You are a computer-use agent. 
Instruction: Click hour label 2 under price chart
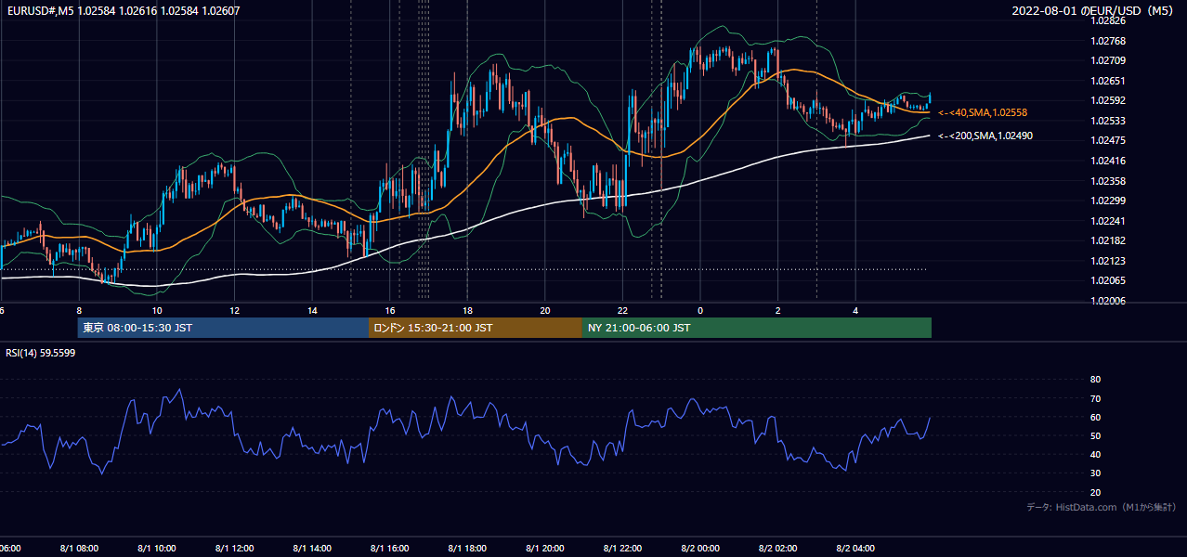[778, 311]
